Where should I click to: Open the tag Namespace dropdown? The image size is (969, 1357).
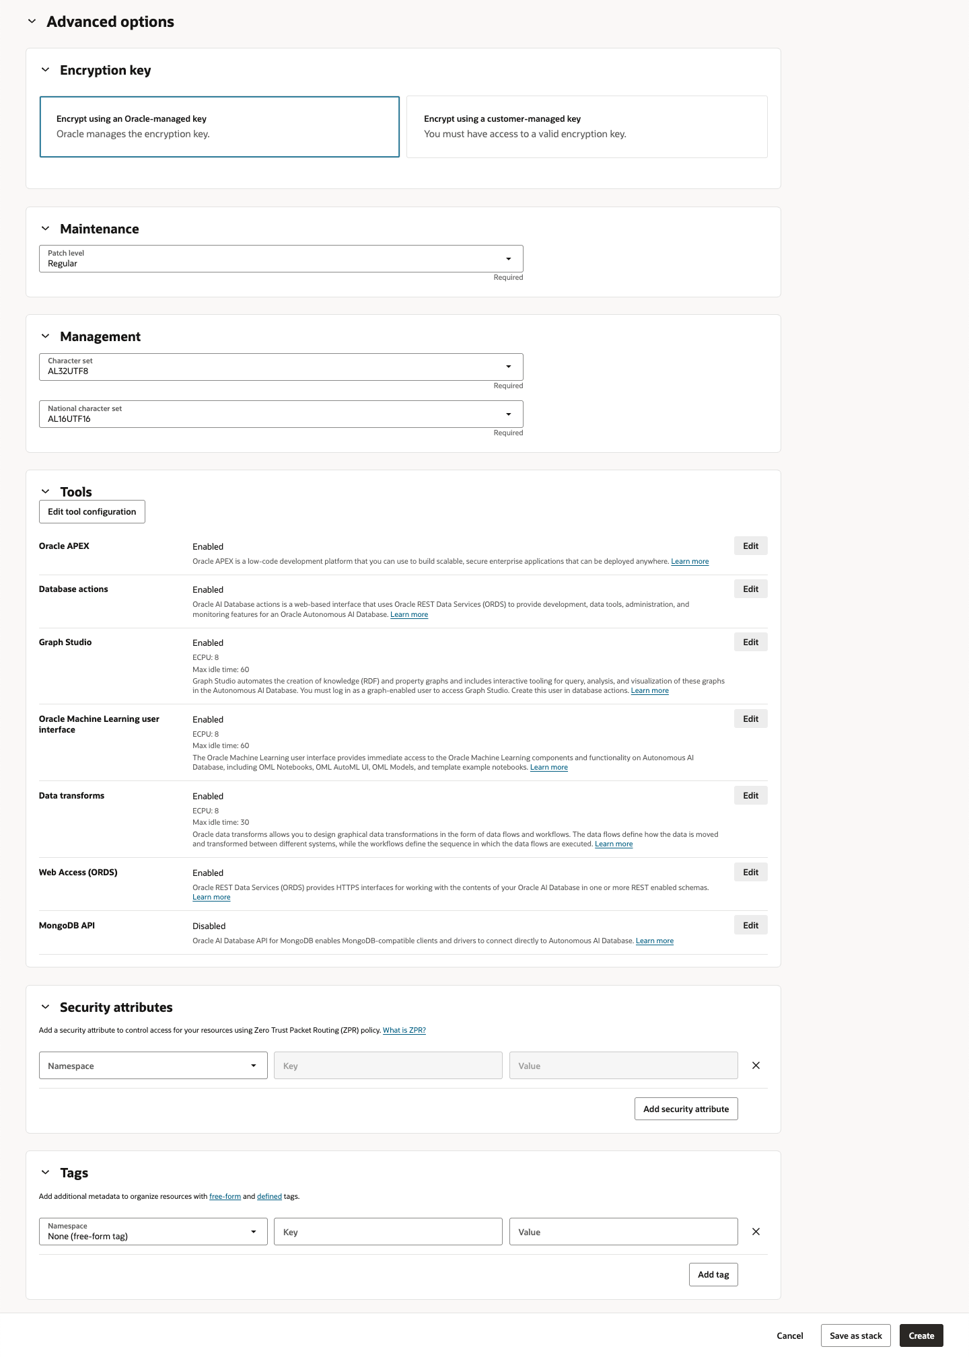point(153,1232)
